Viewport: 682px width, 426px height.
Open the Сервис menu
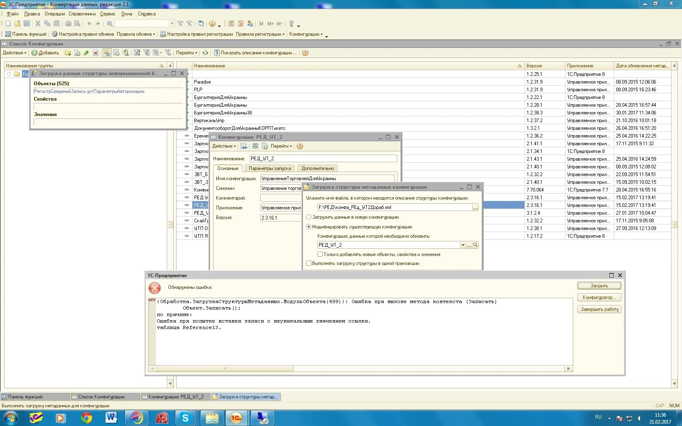[x=108, y=14]
